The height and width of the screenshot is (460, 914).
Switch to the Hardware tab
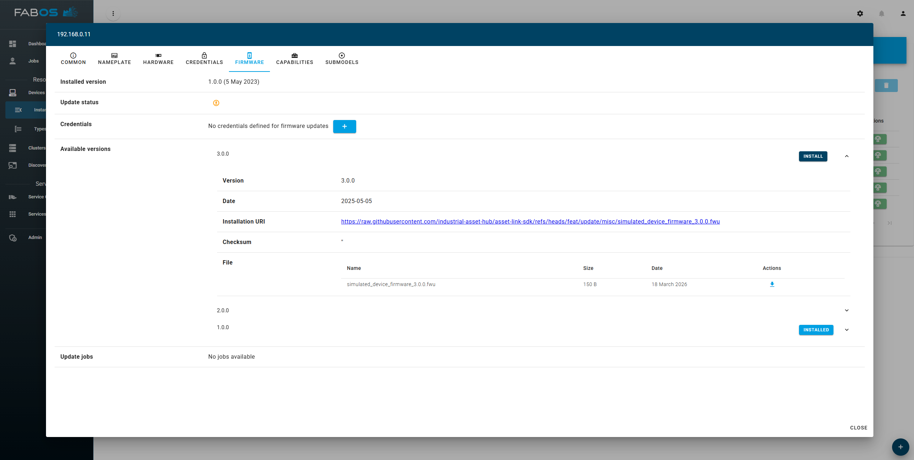tap(158, 59)
